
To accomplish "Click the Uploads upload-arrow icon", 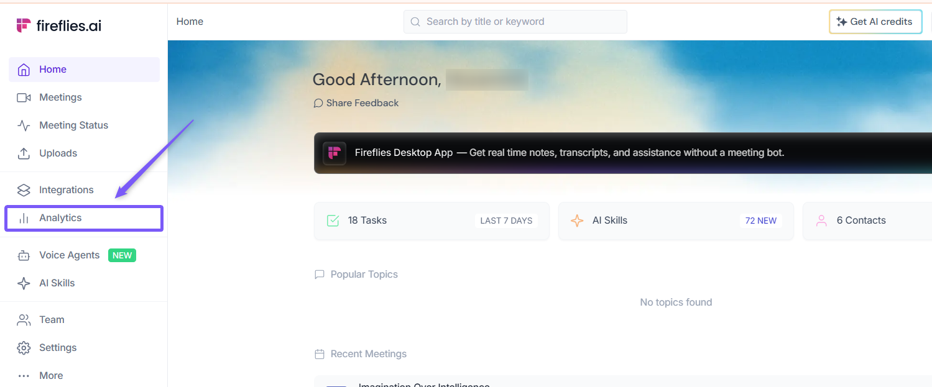I will click(24, 153).
